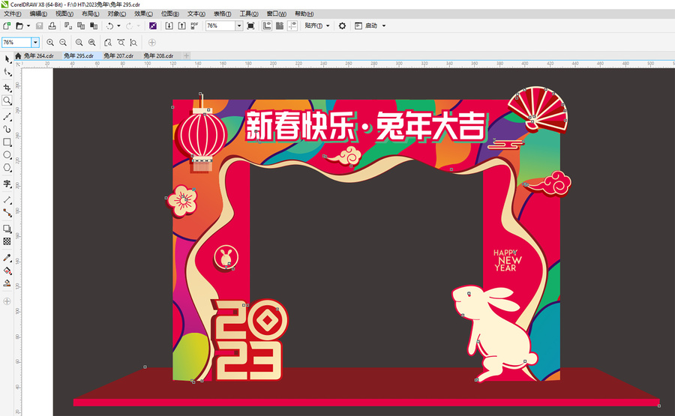Expand the 贴齐 (Snap To) dropdown

[x=328, y=25]
